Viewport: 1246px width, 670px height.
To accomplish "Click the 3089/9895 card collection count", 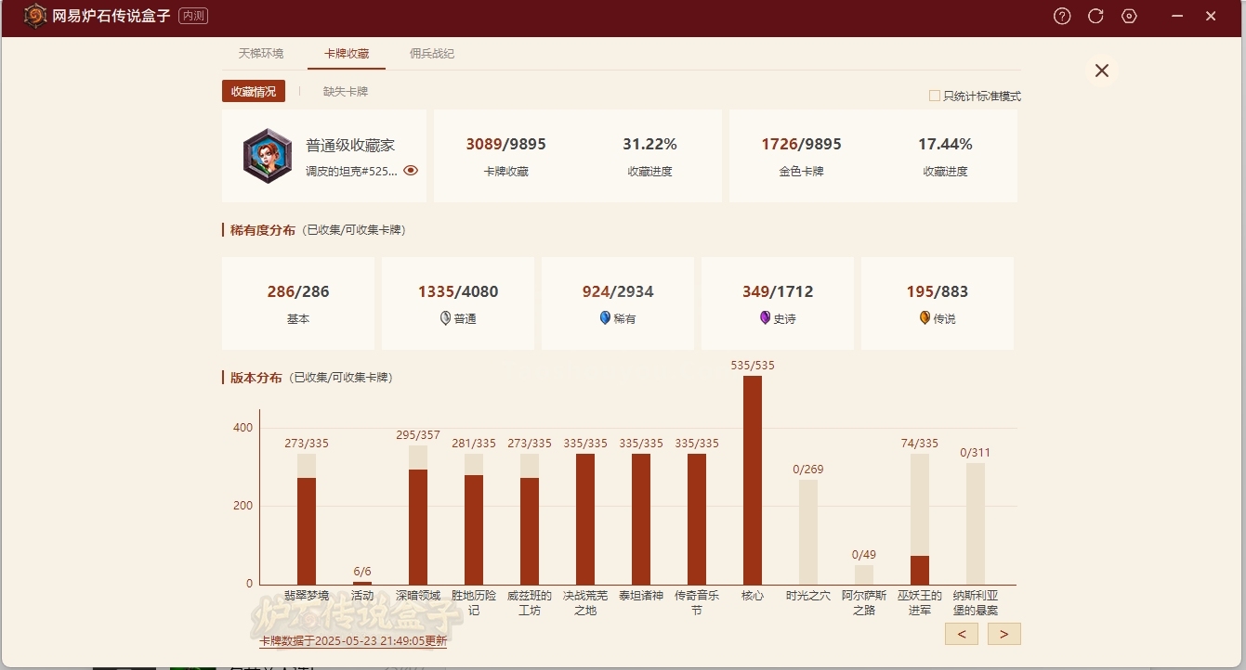I will click(x=506, y=144).
